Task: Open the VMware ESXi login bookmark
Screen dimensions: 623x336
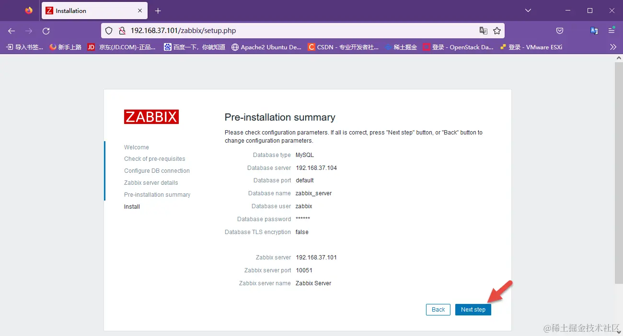Action: pyautogui.click(x=531, y=47)
